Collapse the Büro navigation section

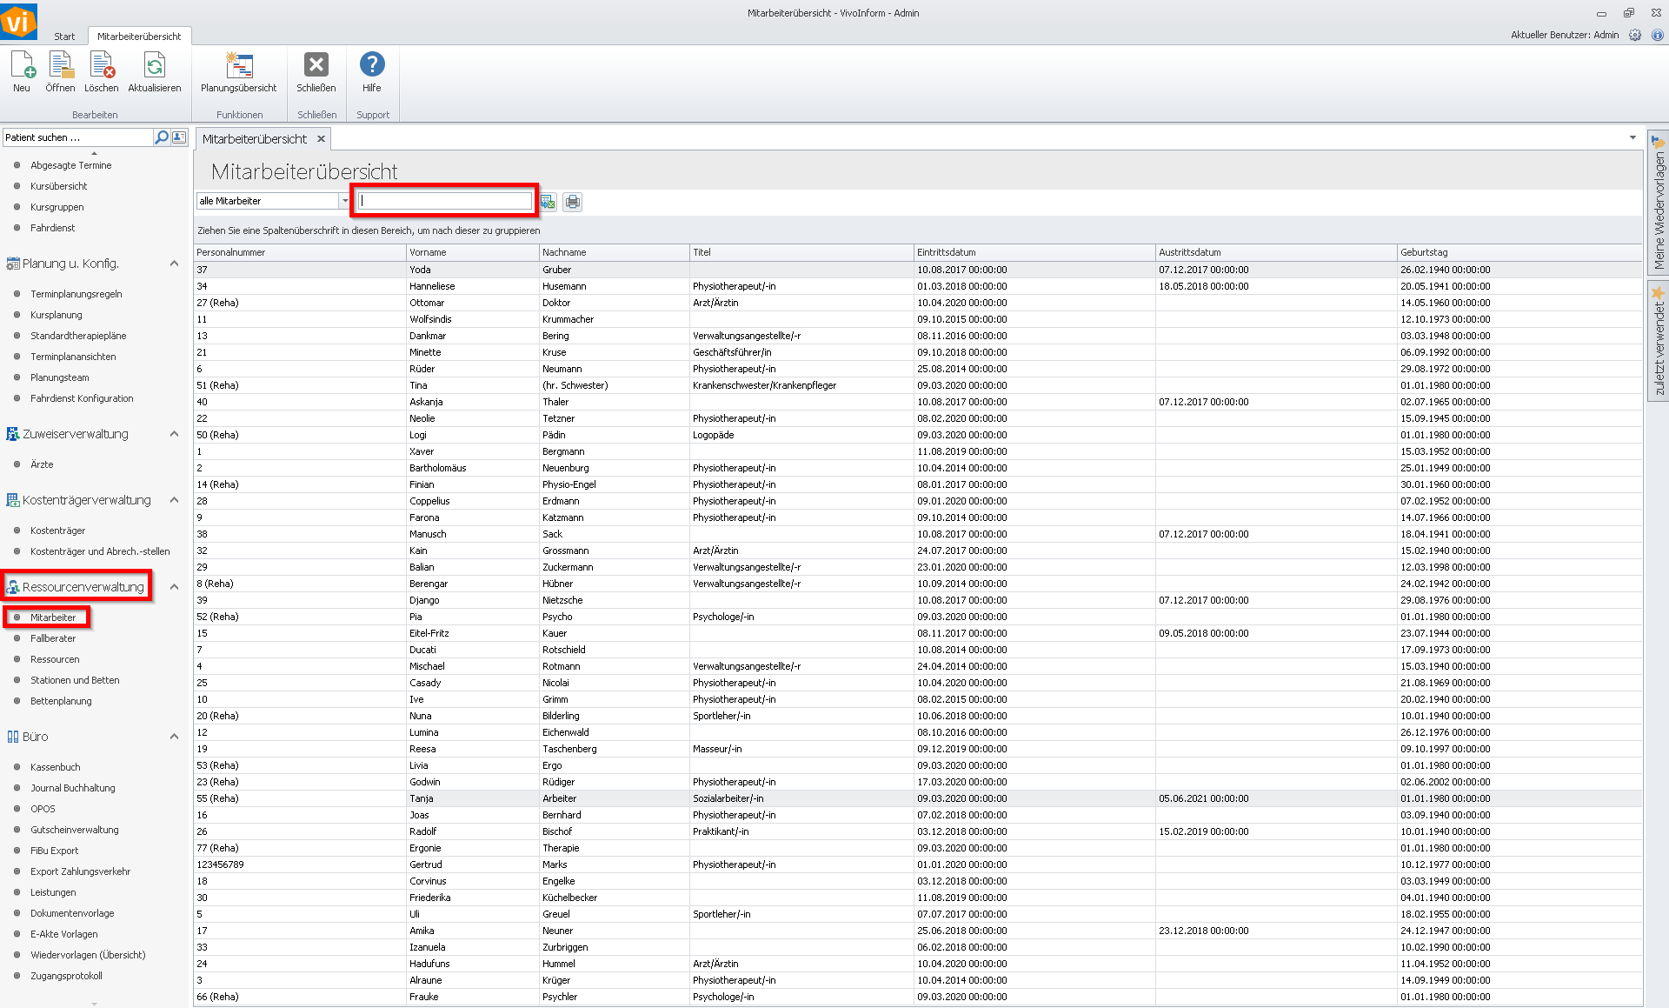(x=174, y=737)
